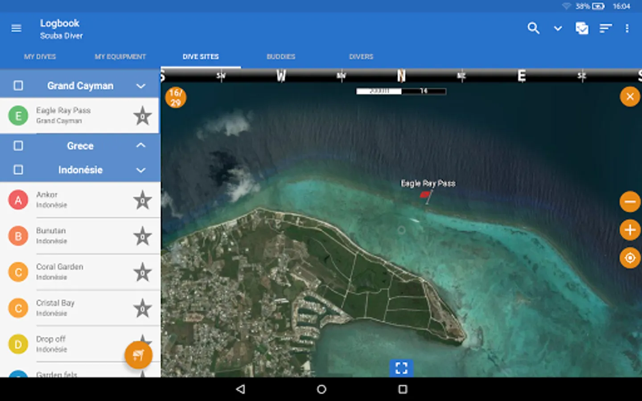This screenshot has width=642, height=401.
Task: Open the Bunutan list entry
Action: point(80,236)
